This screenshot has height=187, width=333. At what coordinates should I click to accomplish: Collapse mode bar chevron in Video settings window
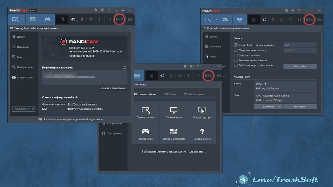coord(319,28)
